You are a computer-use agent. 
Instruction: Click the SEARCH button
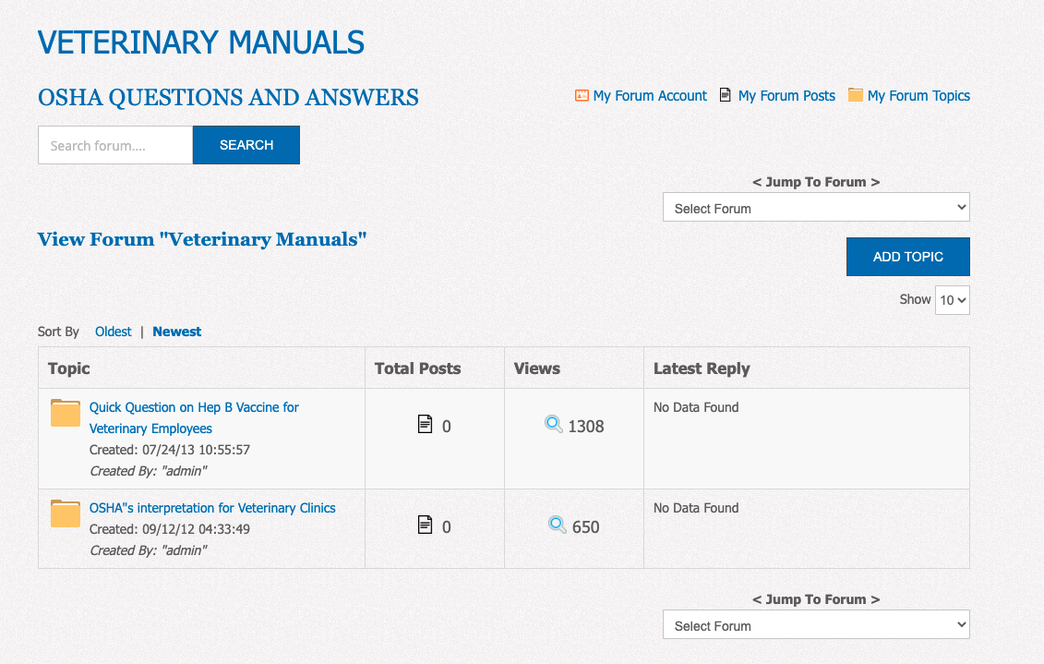point(246,145)
